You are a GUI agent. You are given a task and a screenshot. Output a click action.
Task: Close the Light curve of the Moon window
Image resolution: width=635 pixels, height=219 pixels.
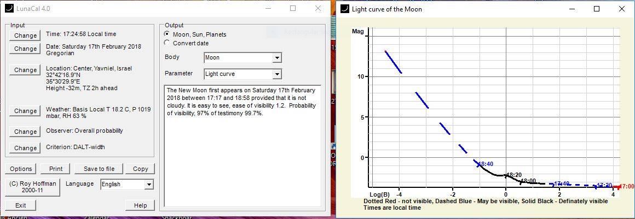621,9
